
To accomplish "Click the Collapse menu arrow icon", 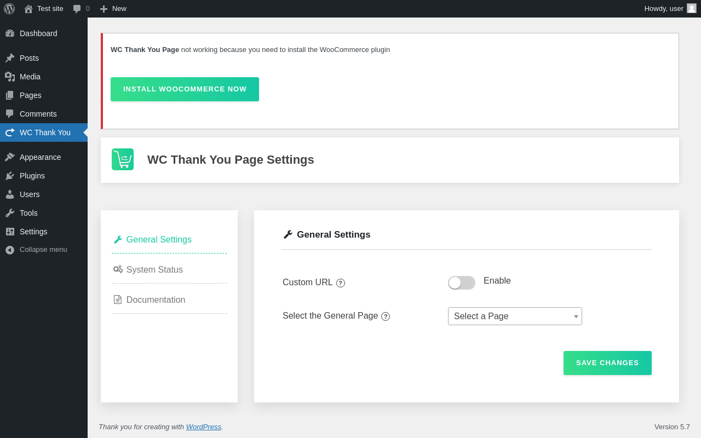I will [10, 250].
